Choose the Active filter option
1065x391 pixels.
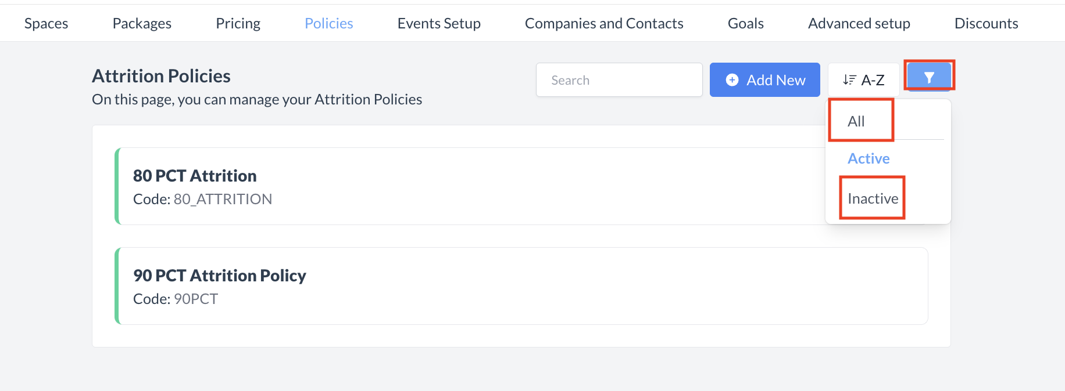869,158
